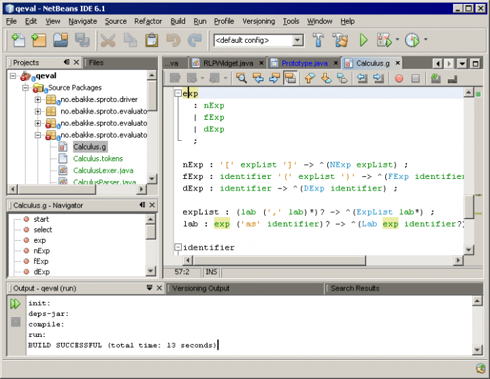Click the Run Main Project green arrow
490x379 pixels.
click(x=363, y=40)
